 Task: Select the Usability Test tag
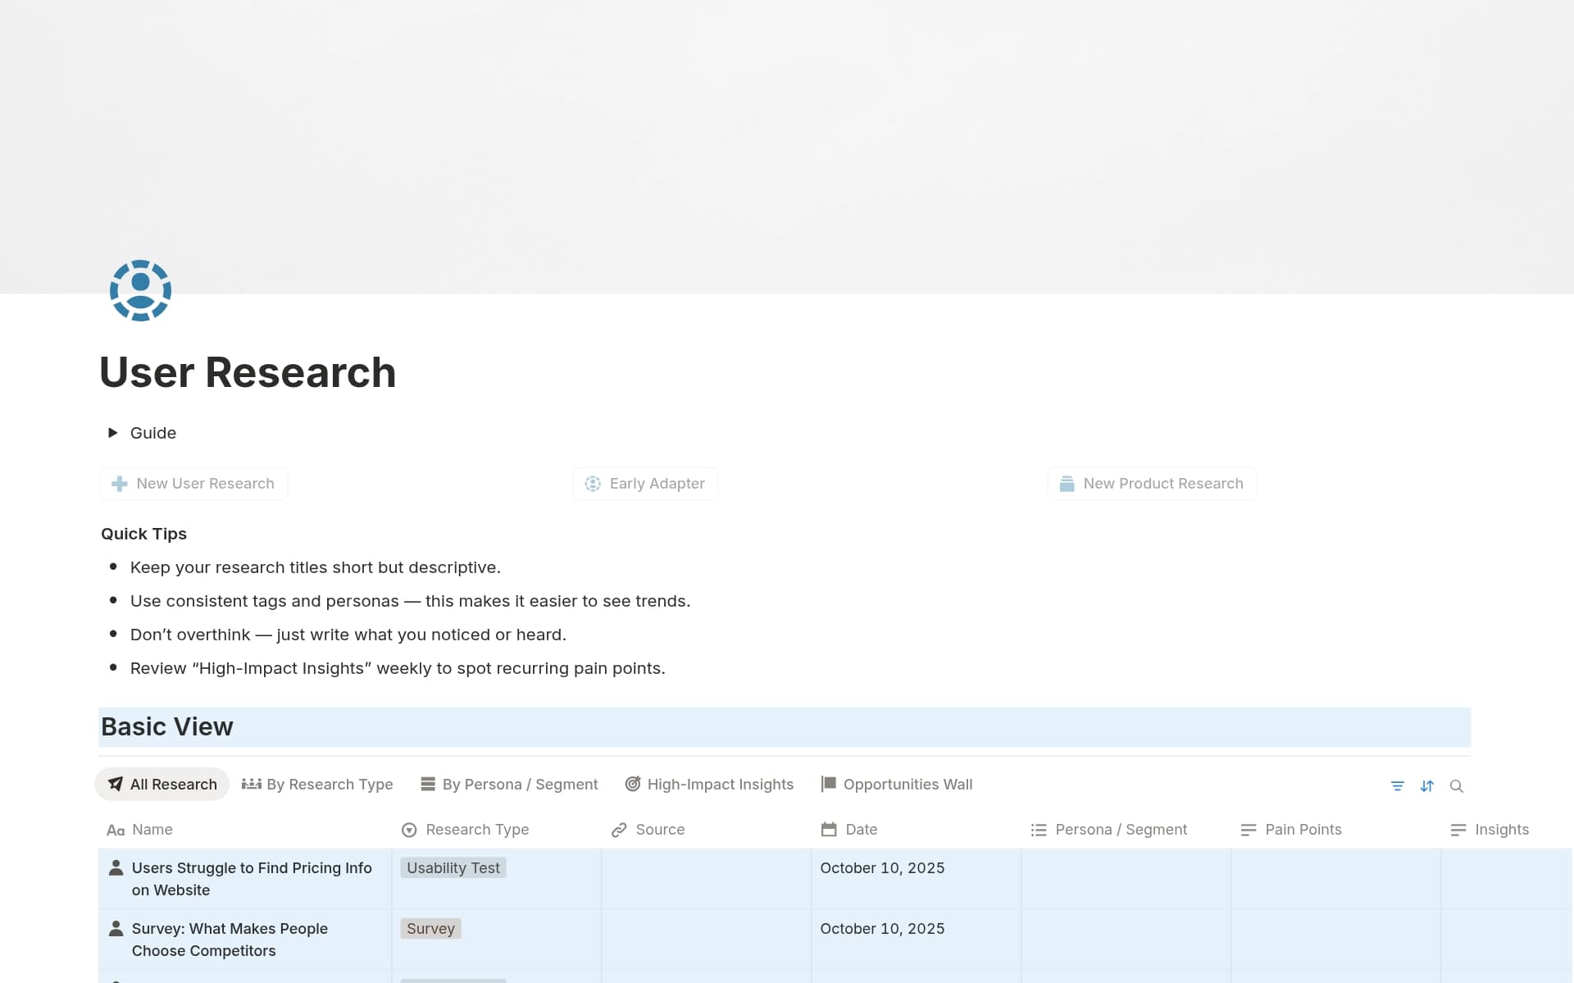(x=453, y=867)
